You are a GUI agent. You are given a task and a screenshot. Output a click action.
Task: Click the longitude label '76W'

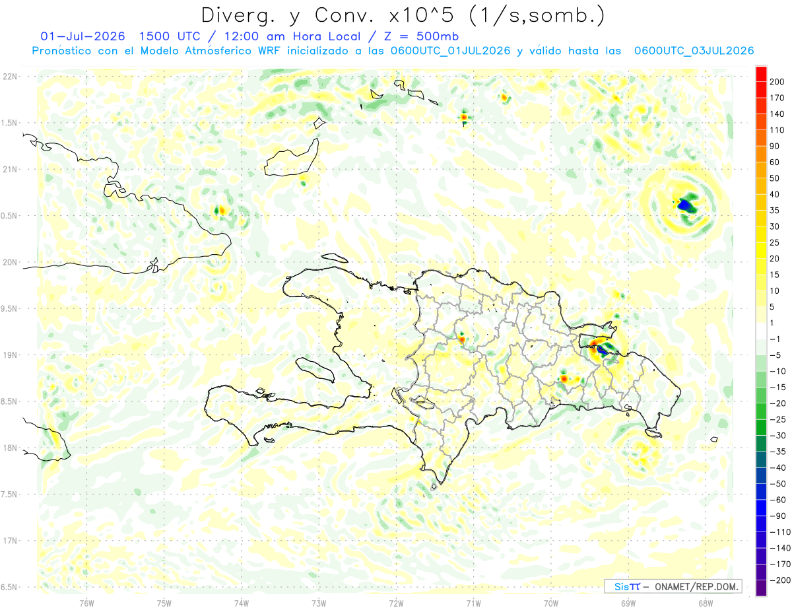pyautogui.click(x=86, y=602)
